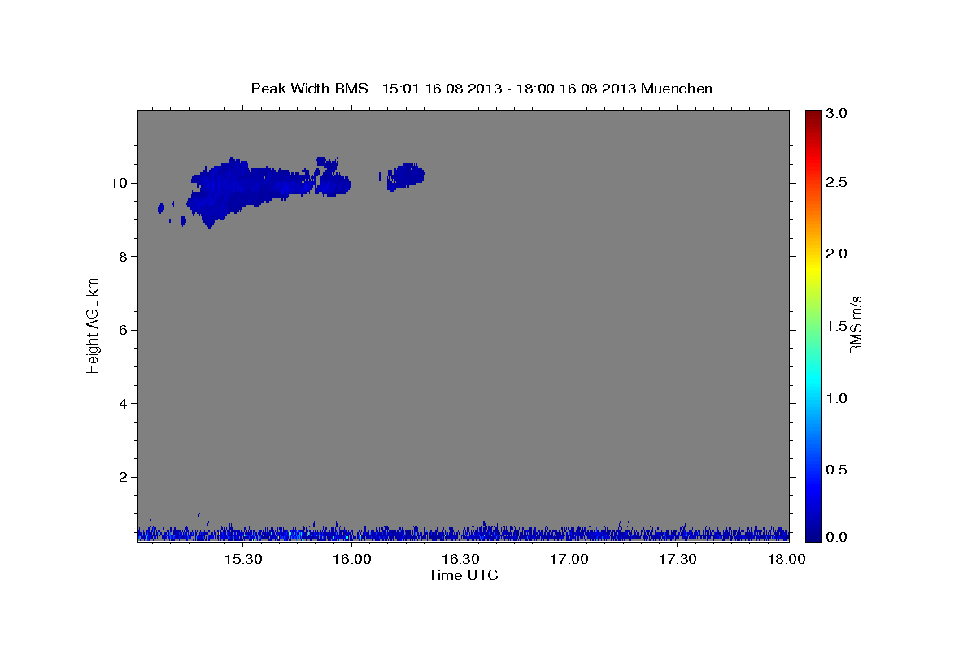Click the colorbar value 2.0
Screen dimensions: 976x650
pos(837,254)
